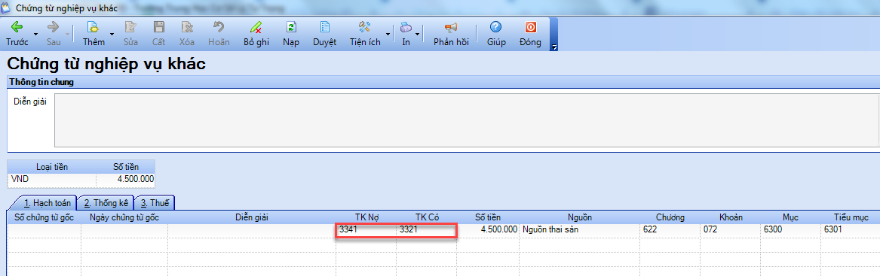
Task: Open the Trước dropdown arrow
Action: coord(35,34)
